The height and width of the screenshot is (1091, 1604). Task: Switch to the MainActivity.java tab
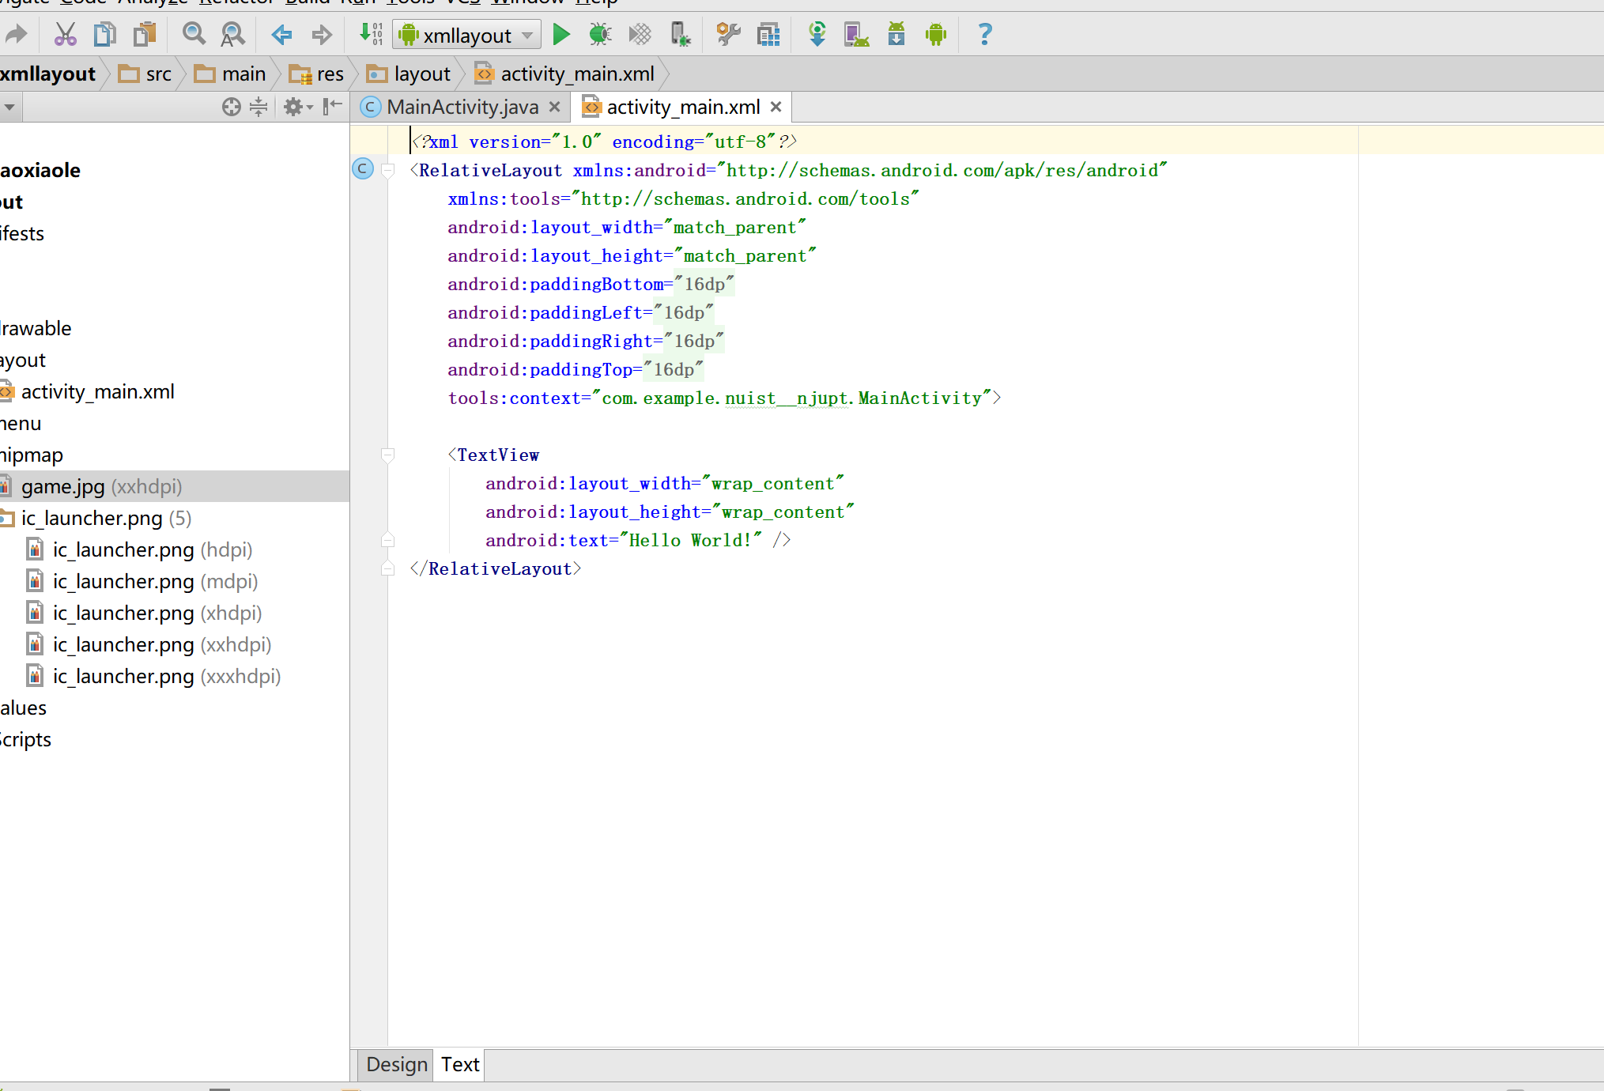tap(461, 108)
